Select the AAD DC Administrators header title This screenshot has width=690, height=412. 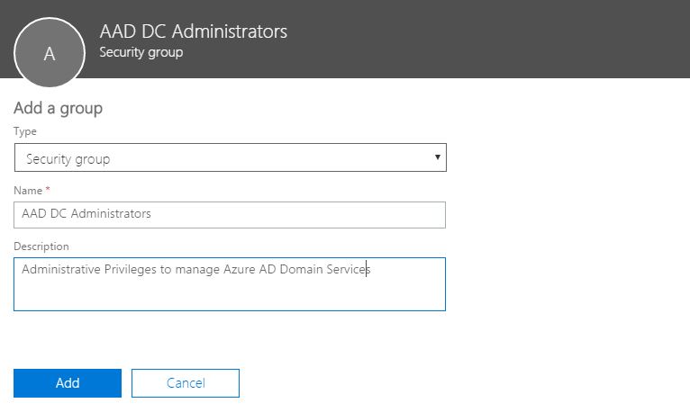coord(193,31)
